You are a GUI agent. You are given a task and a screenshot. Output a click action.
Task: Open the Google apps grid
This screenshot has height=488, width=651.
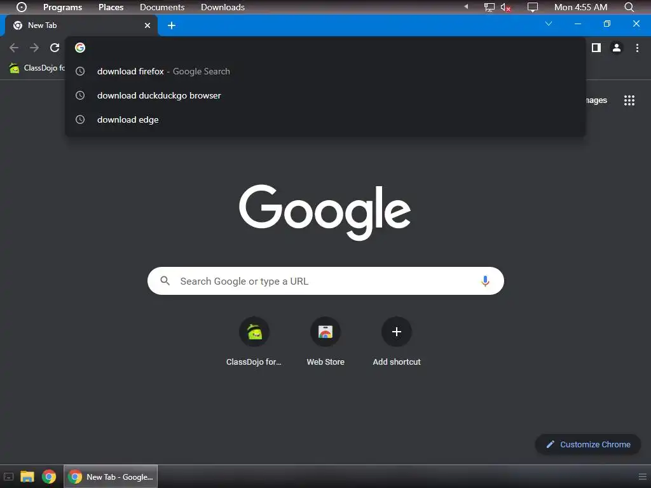tap(629, 100)
